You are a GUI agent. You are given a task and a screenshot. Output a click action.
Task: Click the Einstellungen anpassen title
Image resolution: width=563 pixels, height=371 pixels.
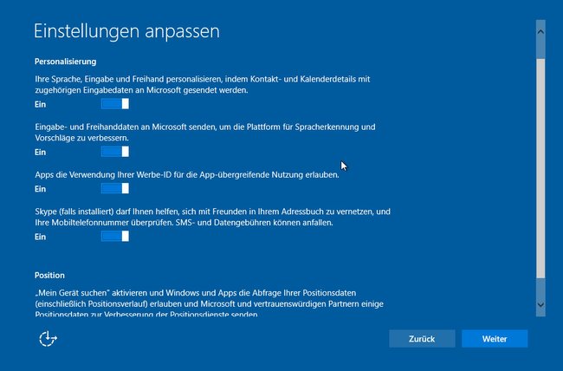(x=126, y=31)
